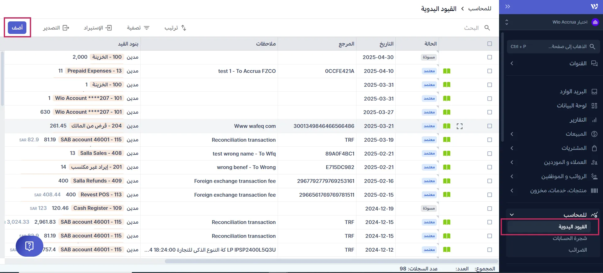Image resolution: width=603 pixels, height=273 pixels.
Task: Expand the المبيعات sidebar section
Action: coord(512,134)
